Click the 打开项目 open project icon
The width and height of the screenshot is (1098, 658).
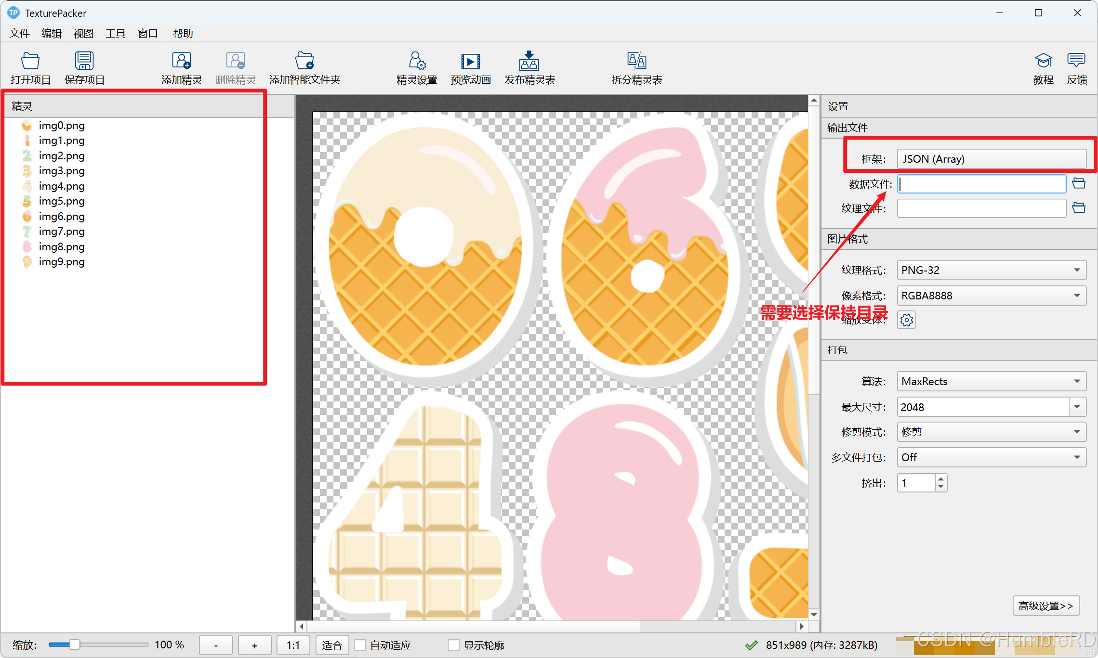click(30, 62)
